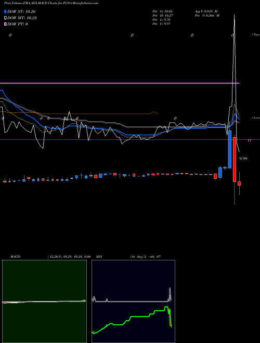Select the 'DOW PT: 0' legend label
Image resolution: width=260 pixels, height=343 pixels.
coord(18,24)
